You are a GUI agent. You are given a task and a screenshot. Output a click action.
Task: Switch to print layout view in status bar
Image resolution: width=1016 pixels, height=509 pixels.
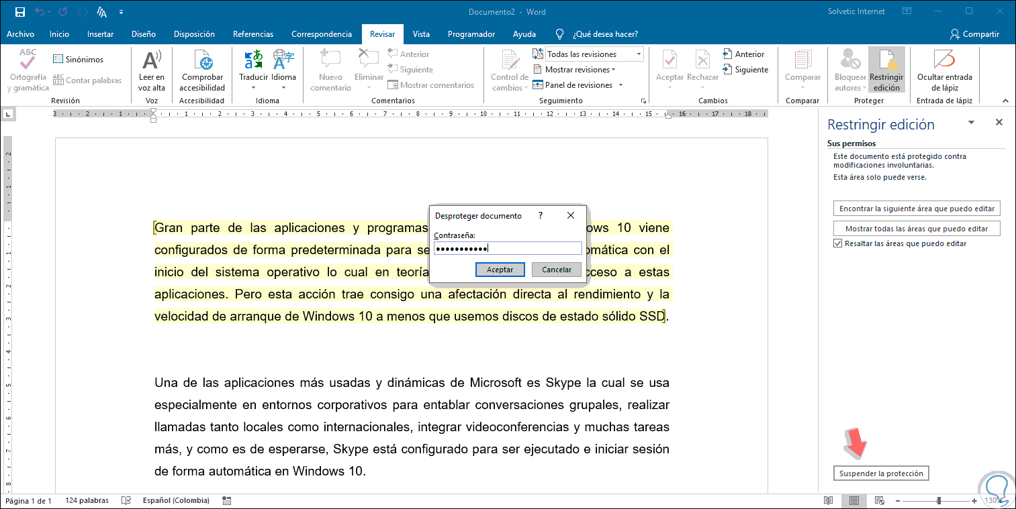click(854, 500)
